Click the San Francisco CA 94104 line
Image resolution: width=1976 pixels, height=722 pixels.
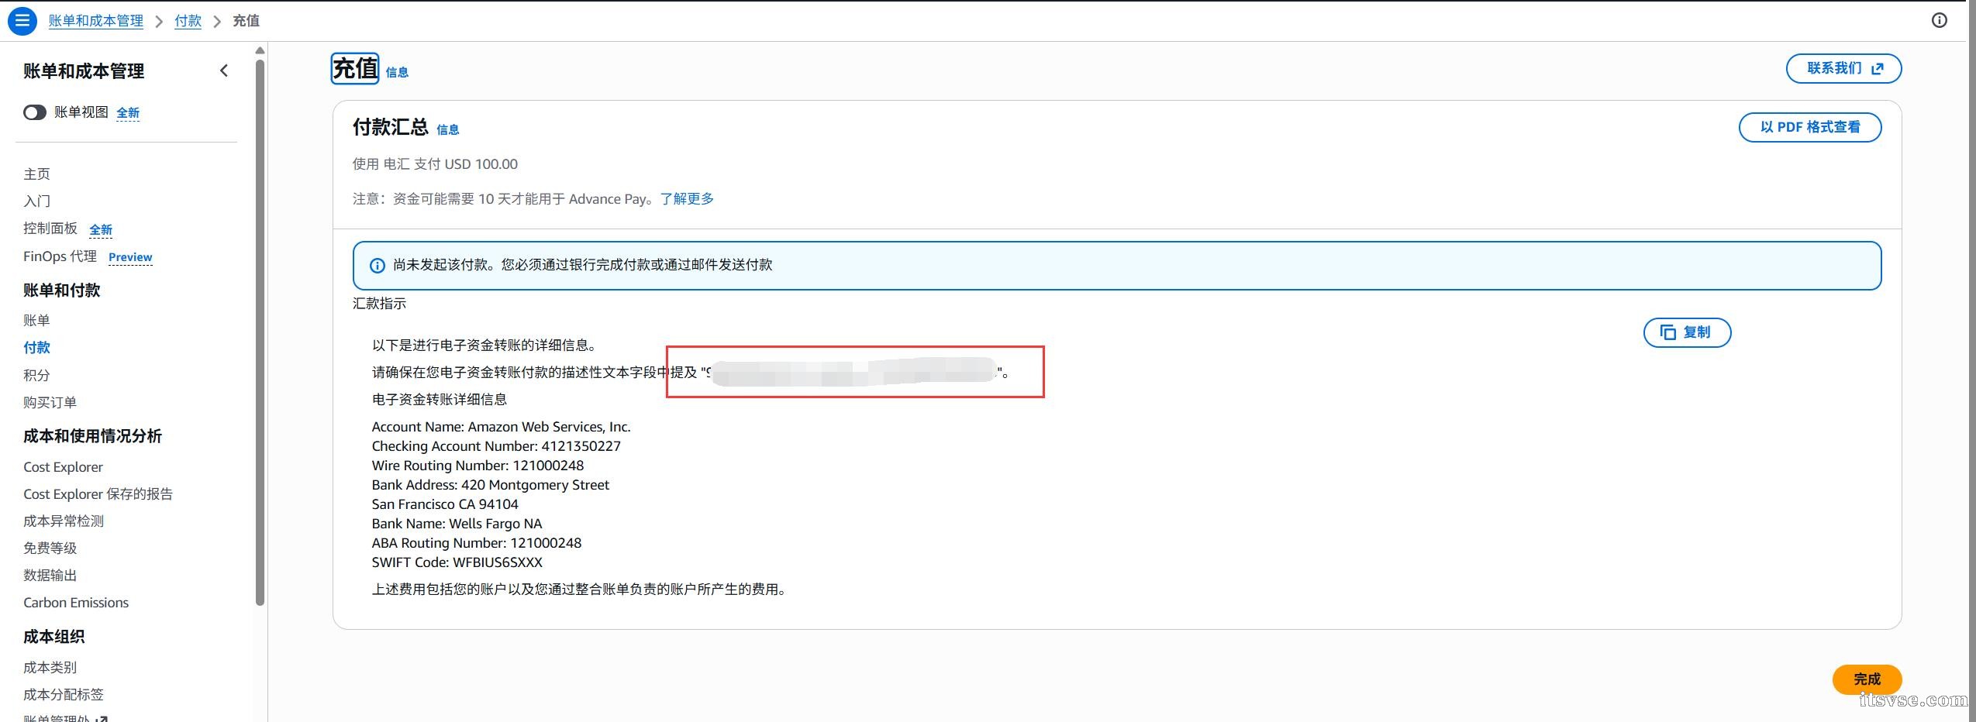pos(445,504)
